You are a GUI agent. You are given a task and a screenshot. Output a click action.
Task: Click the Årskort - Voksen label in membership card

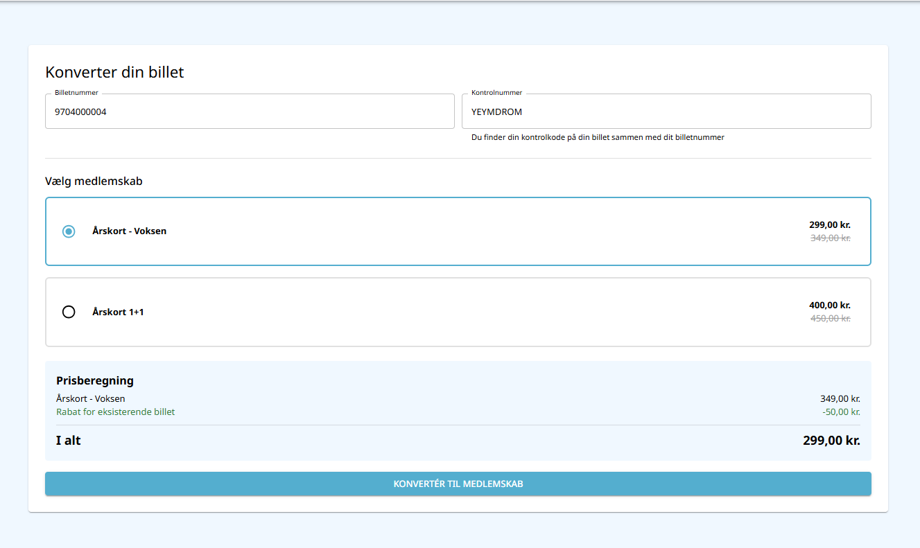pos(130,231)
